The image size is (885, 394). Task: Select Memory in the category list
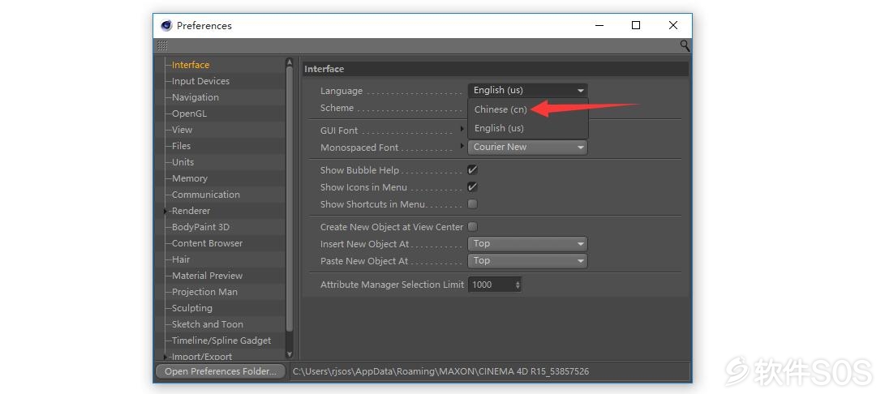pos(190,178)
